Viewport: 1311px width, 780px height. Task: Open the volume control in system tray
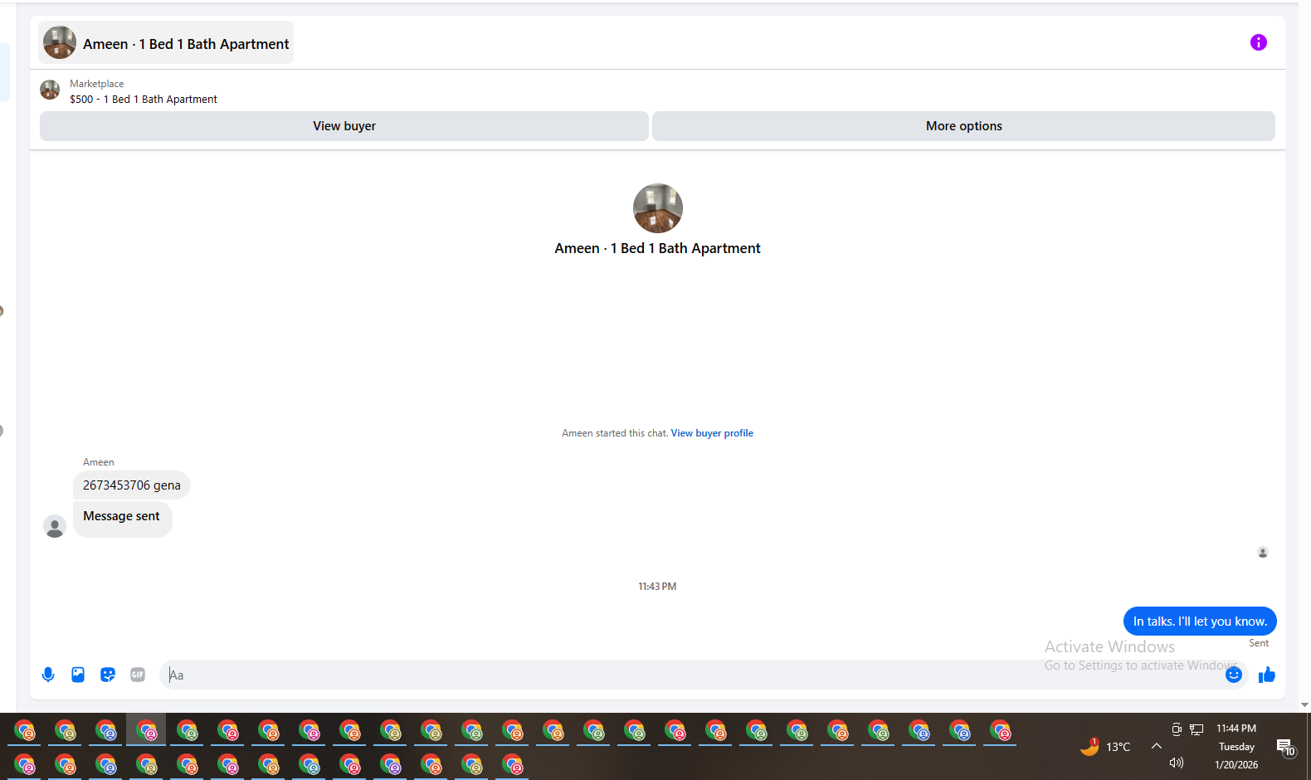[1176, 763]
